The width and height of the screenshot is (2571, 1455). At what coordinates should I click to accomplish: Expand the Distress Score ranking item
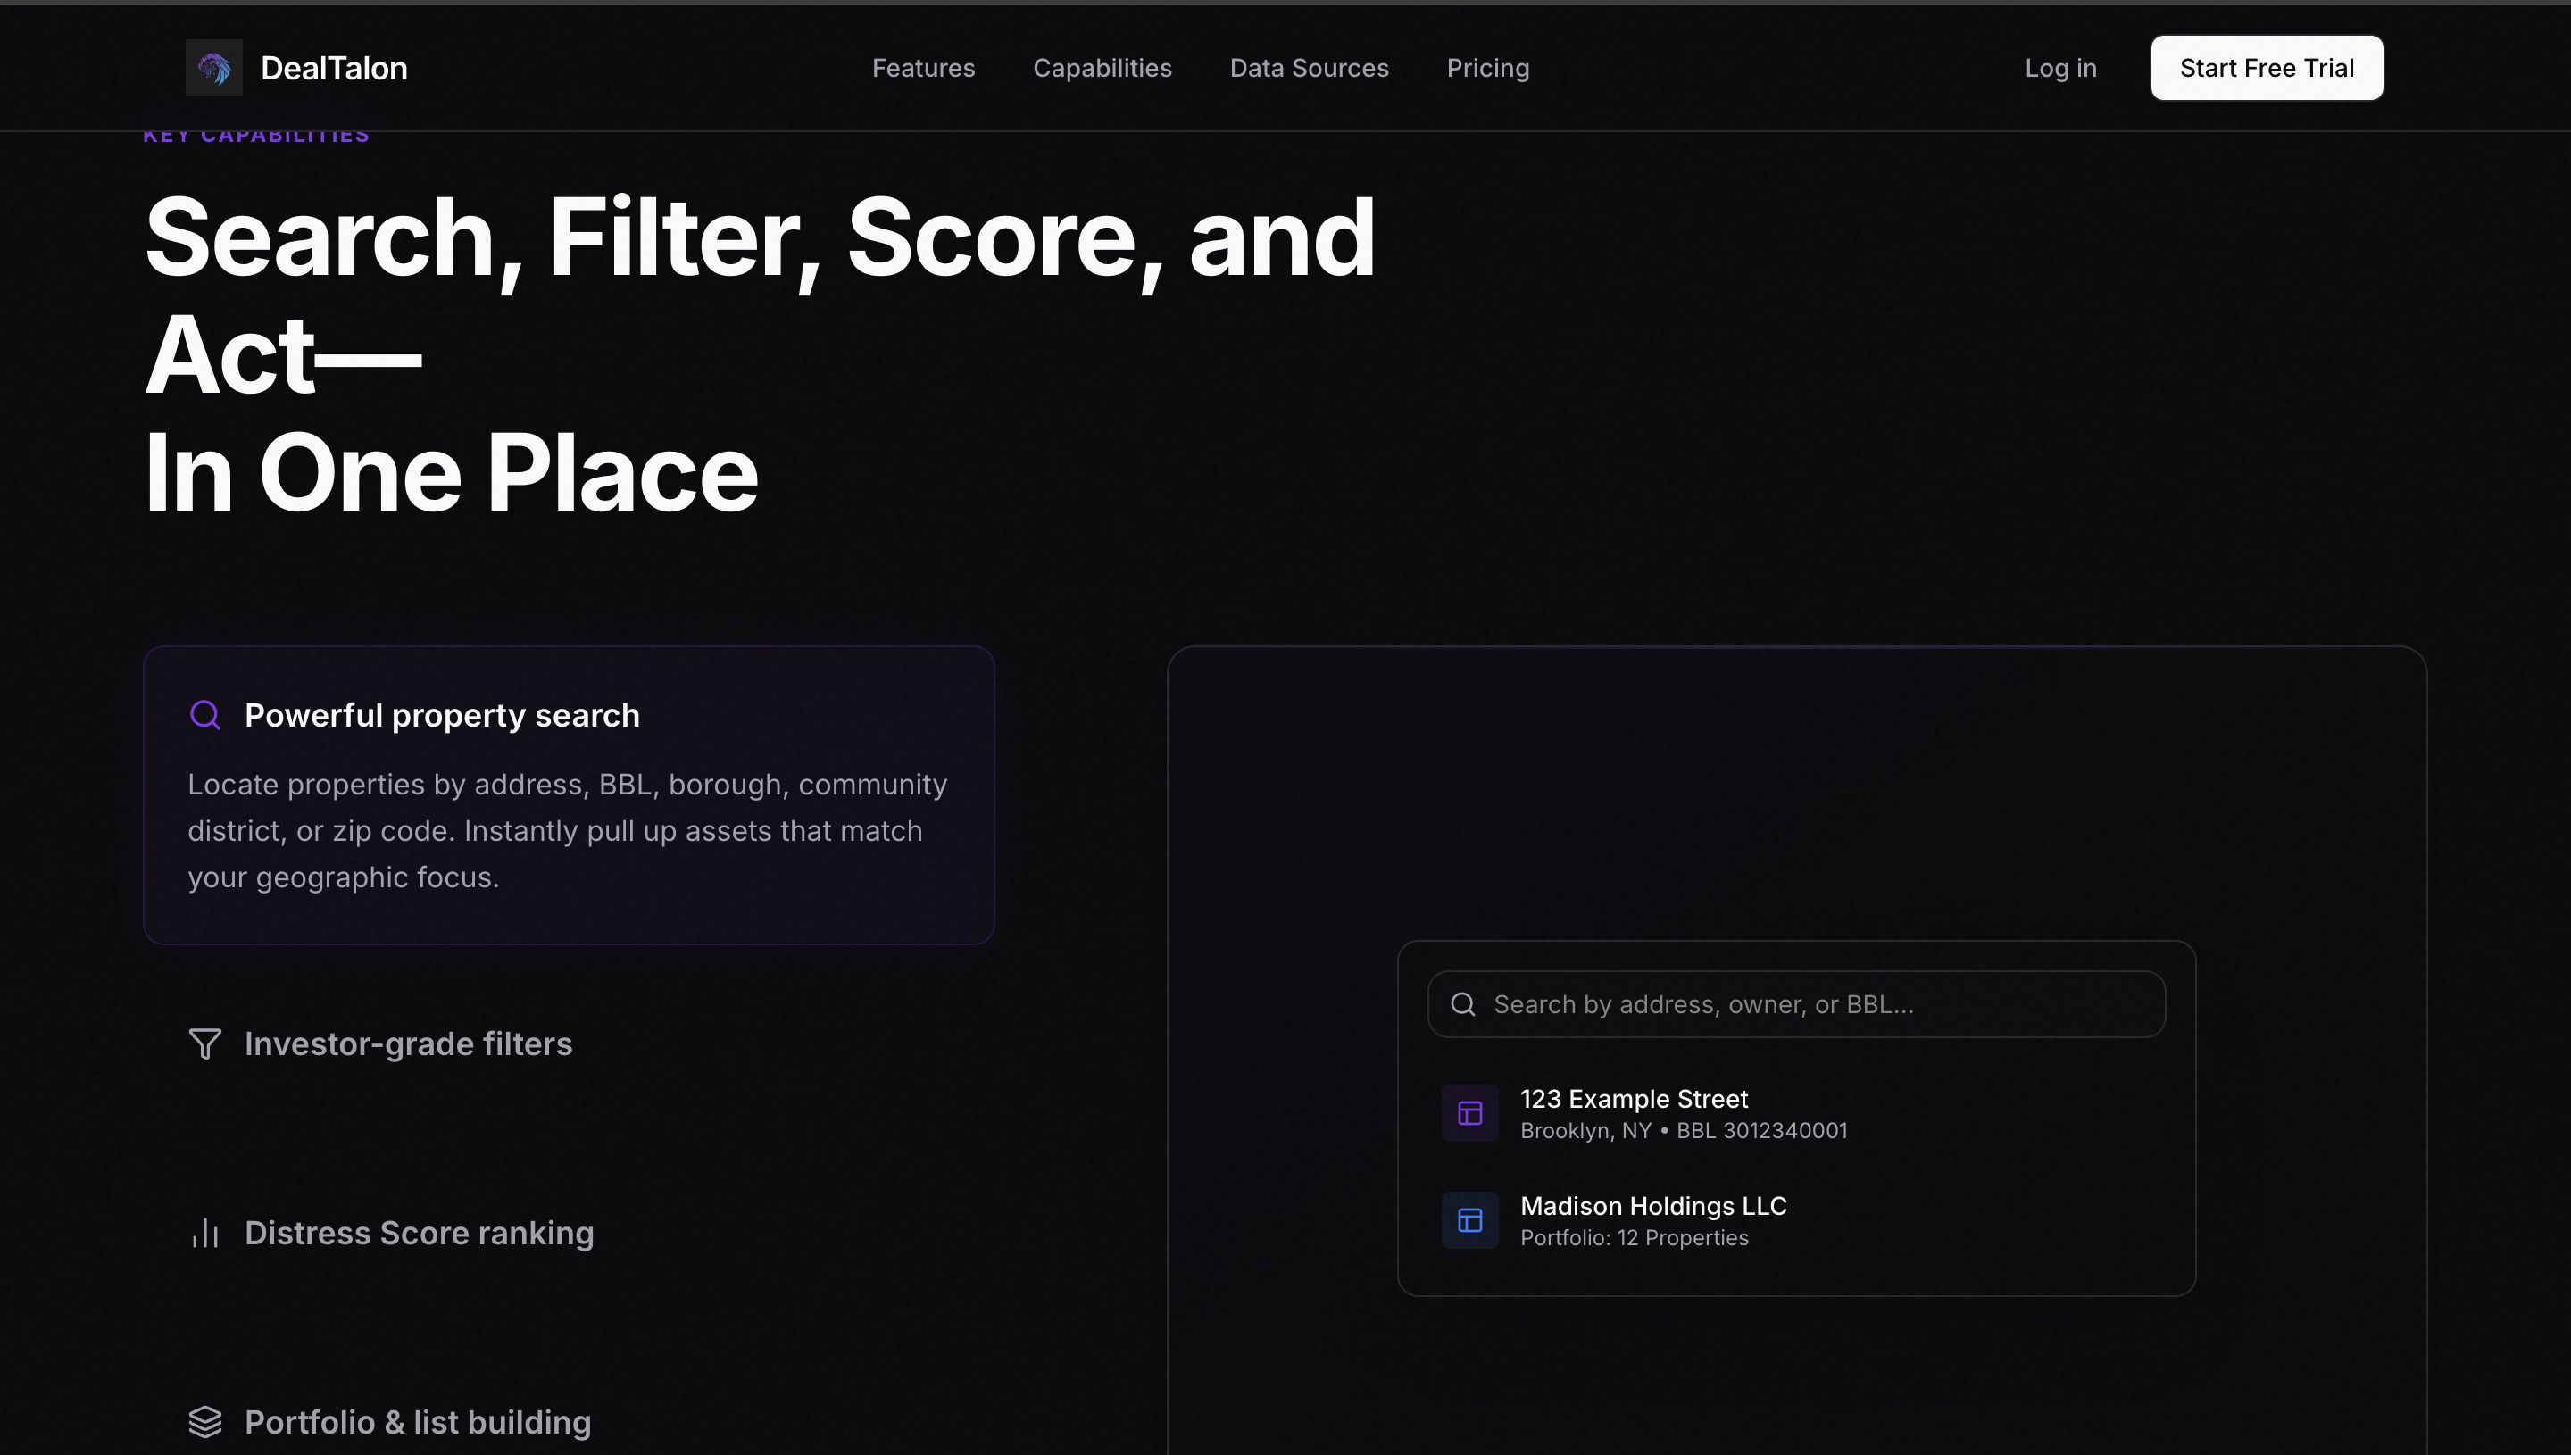click(419, 1233)
